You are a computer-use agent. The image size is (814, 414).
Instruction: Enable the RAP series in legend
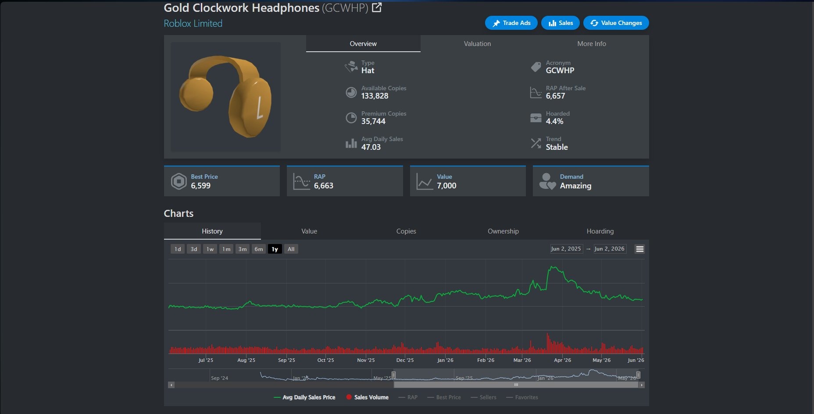pyautogui.click(x=408, y=397)
